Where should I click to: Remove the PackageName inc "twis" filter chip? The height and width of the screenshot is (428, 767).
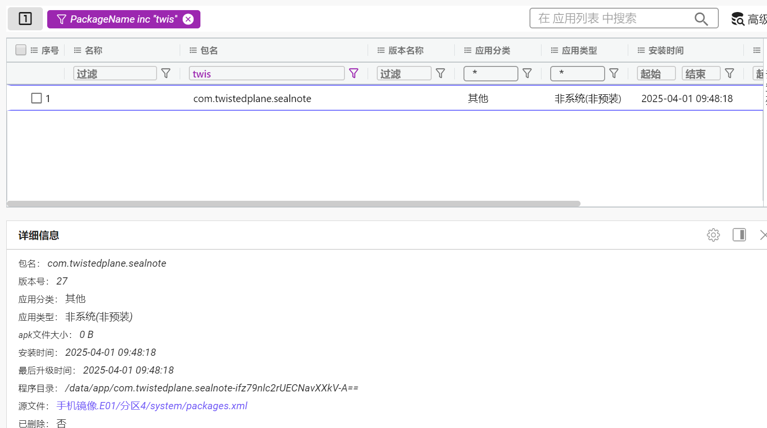point(188,19)
